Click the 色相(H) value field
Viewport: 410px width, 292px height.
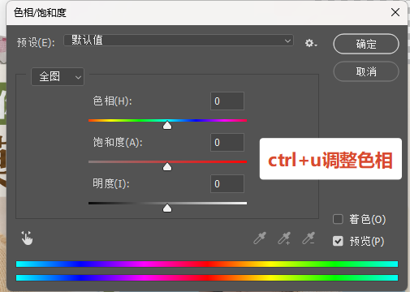(x=227, y=101)
